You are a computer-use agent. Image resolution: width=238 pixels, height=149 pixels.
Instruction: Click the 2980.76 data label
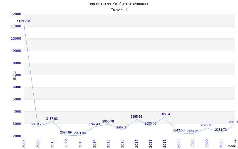pos(108,122)
